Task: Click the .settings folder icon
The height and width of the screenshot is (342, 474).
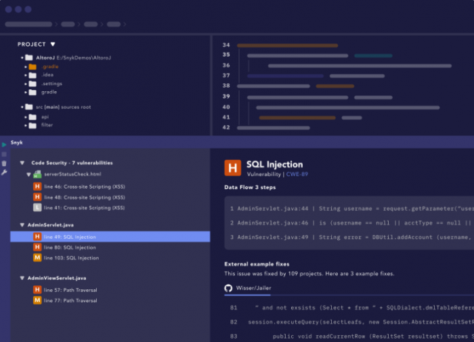Action: coord(33,84)
